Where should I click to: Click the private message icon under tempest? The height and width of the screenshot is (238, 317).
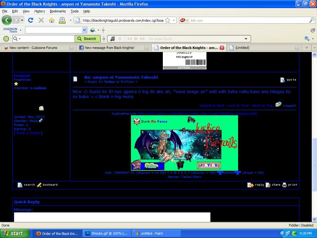[41, 108]
